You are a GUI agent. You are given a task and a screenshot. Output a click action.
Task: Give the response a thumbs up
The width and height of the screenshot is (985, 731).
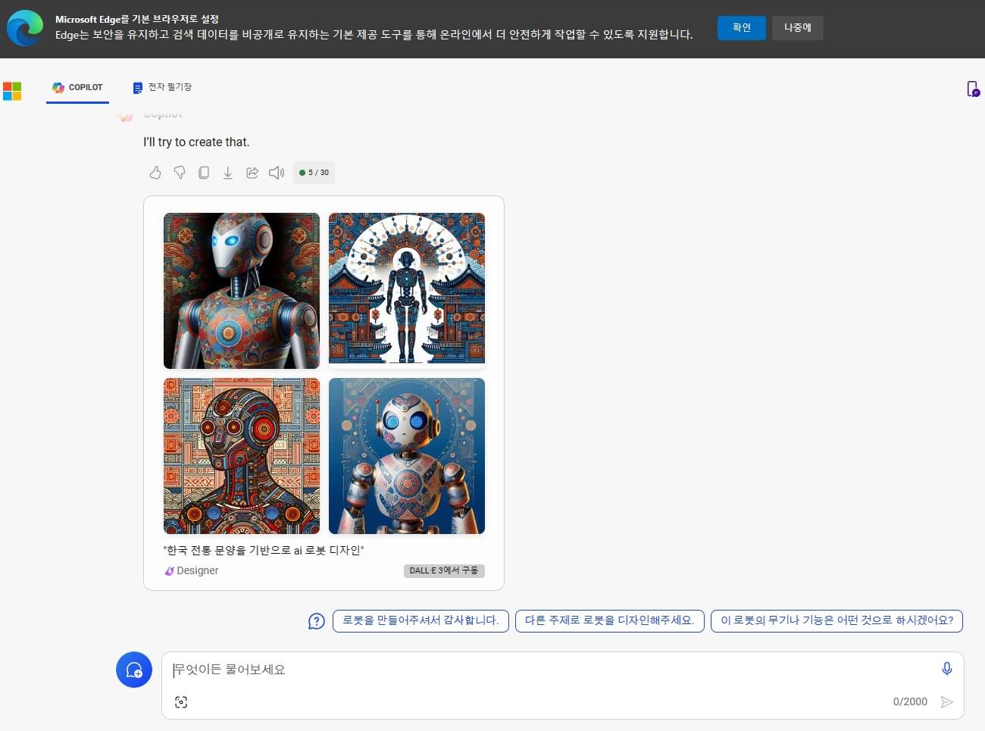(155, 172)
